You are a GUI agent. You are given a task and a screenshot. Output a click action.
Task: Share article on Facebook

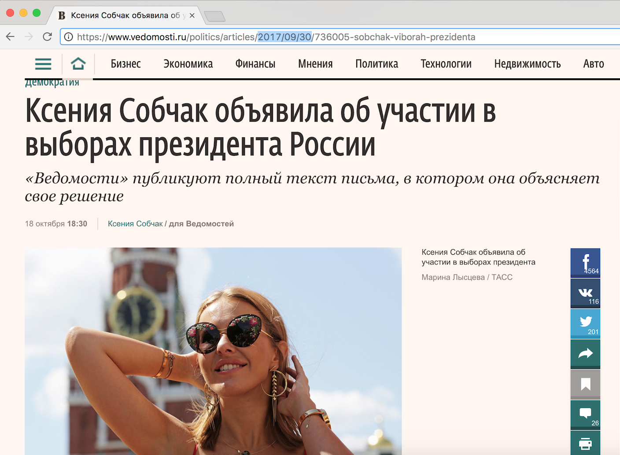(585, 263)
